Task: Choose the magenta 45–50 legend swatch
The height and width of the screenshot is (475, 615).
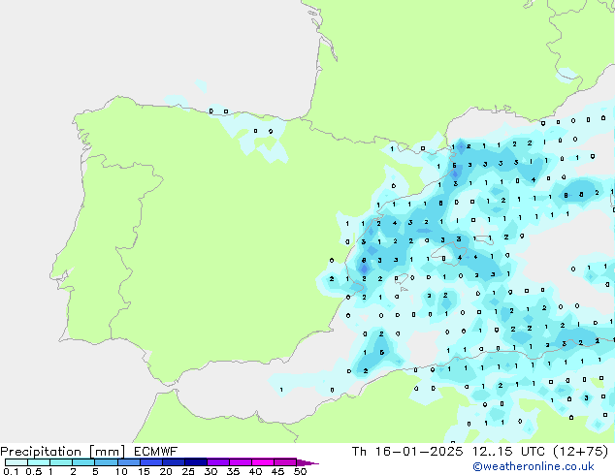Action: click(x=285, y=462)
